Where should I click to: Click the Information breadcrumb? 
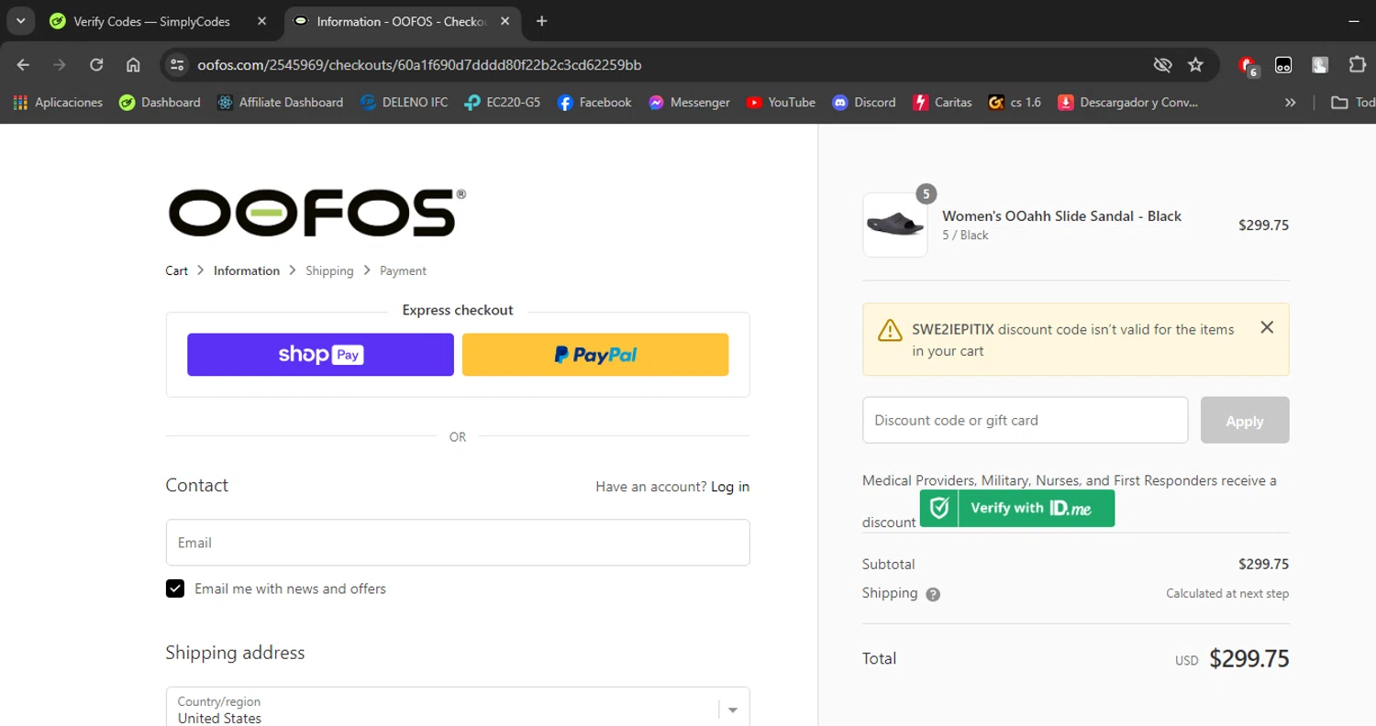[247, 270]
